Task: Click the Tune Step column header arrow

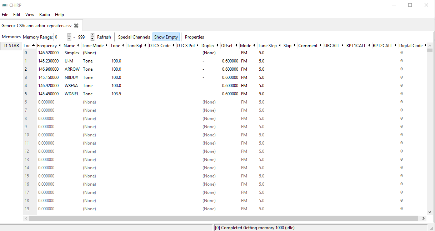Action: [280, 46]
